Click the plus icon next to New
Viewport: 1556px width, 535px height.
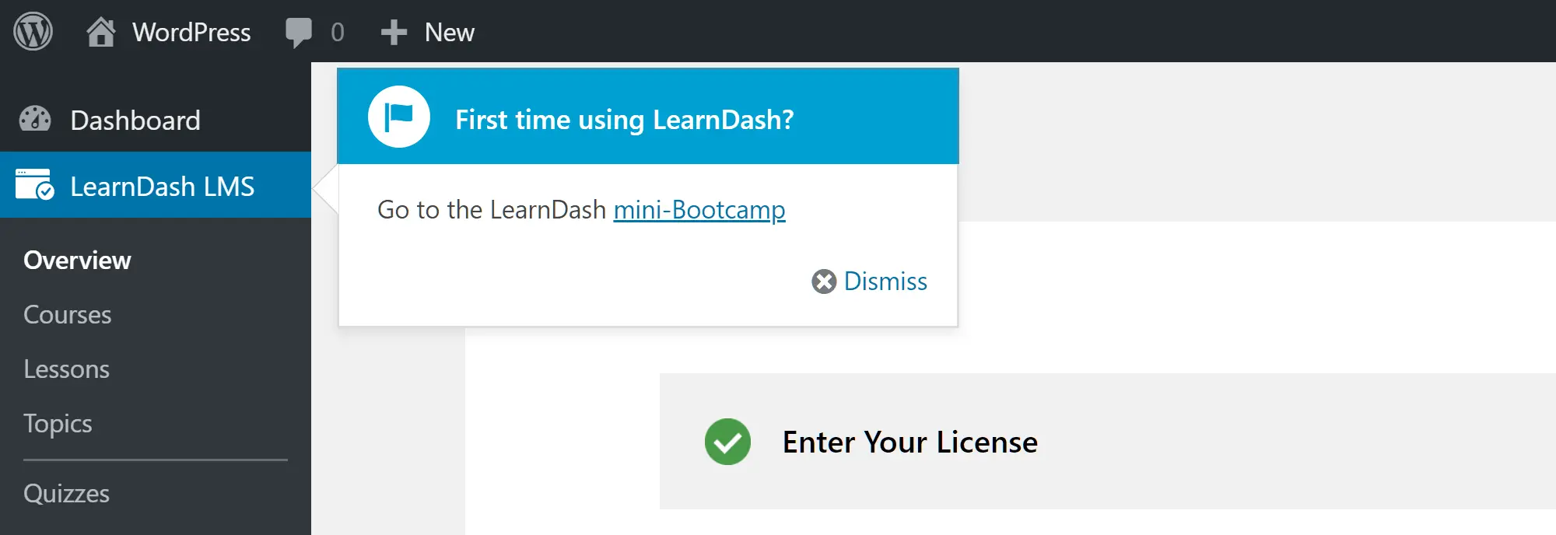click(394, 32)
